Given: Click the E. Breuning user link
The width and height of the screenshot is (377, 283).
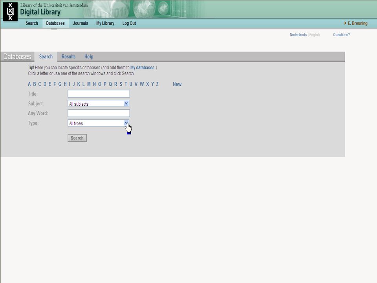Looking at the screenshot, I should coord(357,23).
